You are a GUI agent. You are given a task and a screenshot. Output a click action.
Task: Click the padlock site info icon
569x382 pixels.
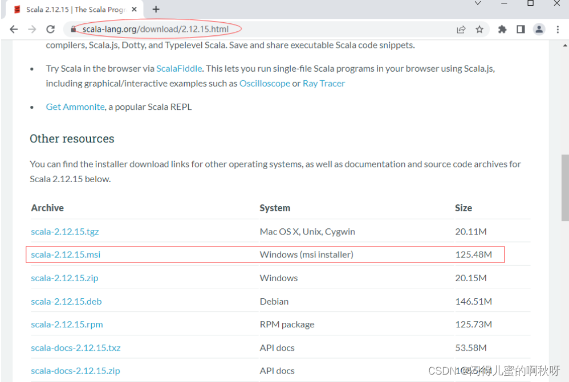click(x=74, y=30)
